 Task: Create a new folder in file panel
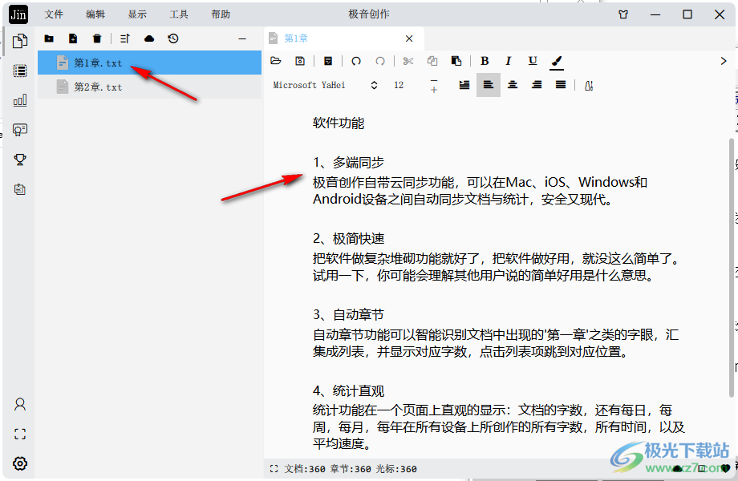coord(49,38)
